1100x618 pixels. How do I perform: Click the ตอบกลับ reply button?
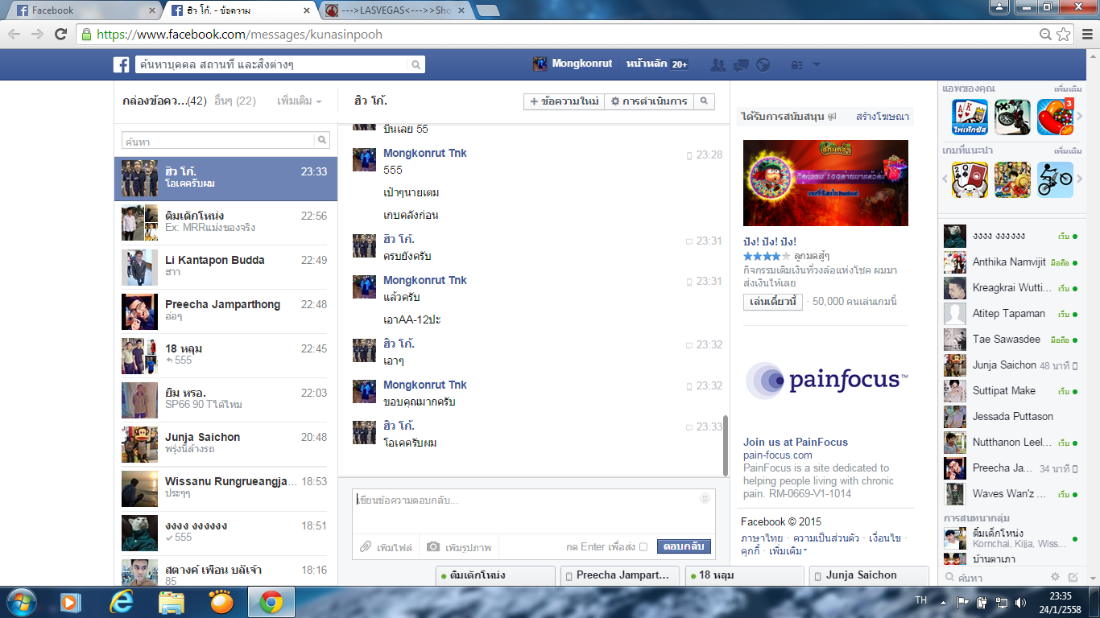[x=684, y=547]
